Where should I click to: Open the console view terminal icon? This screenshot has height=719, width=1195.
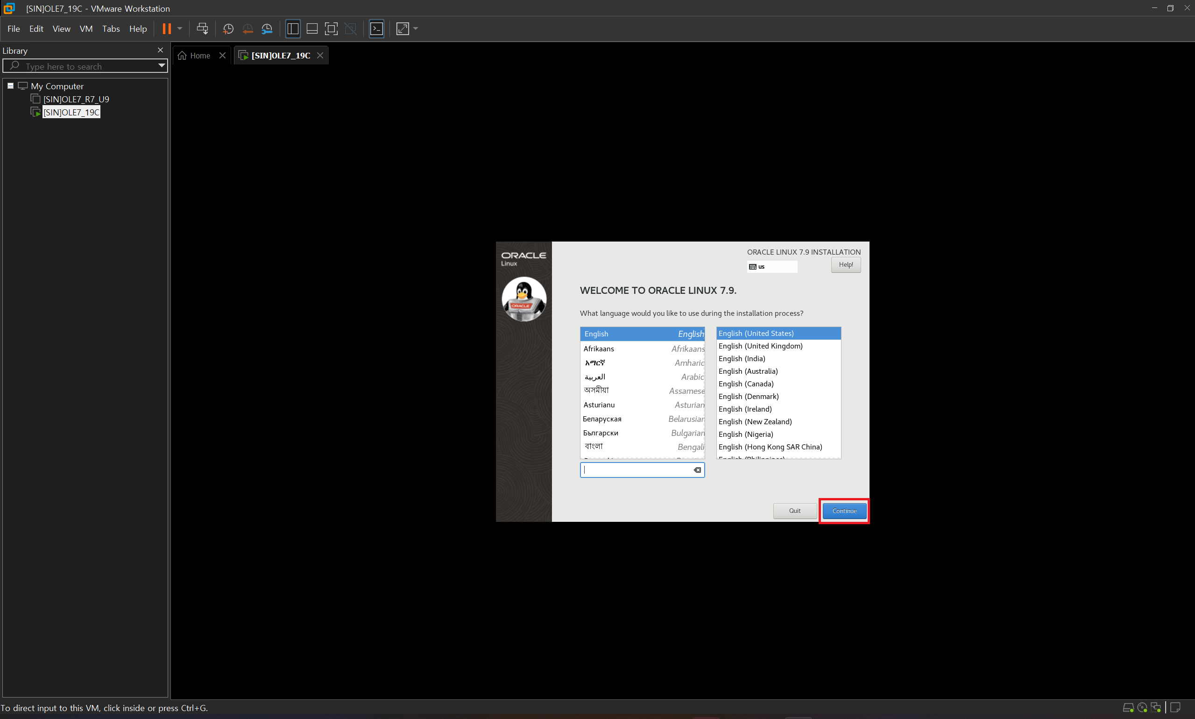click(x=376, y=28)
